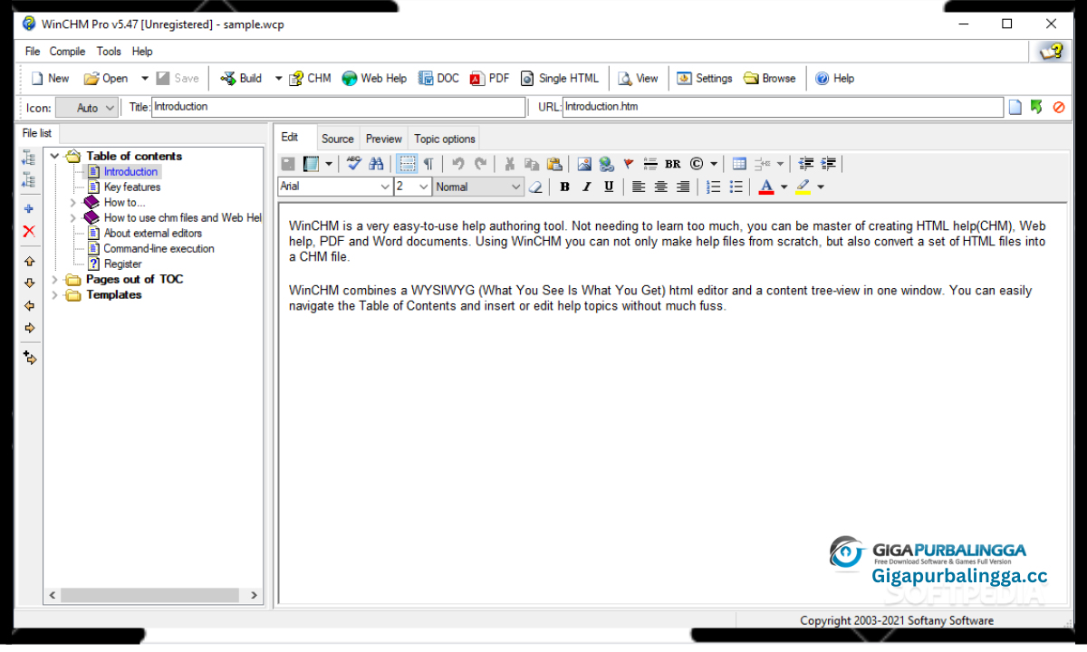Toggle italic formatting

(586, 187)
